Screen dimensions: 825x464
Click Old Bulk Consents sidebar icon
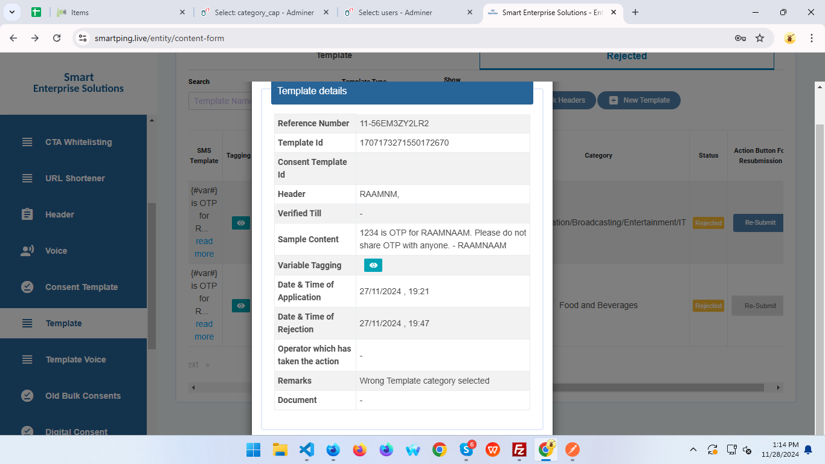pyautogui.click(x=27, y=396)
